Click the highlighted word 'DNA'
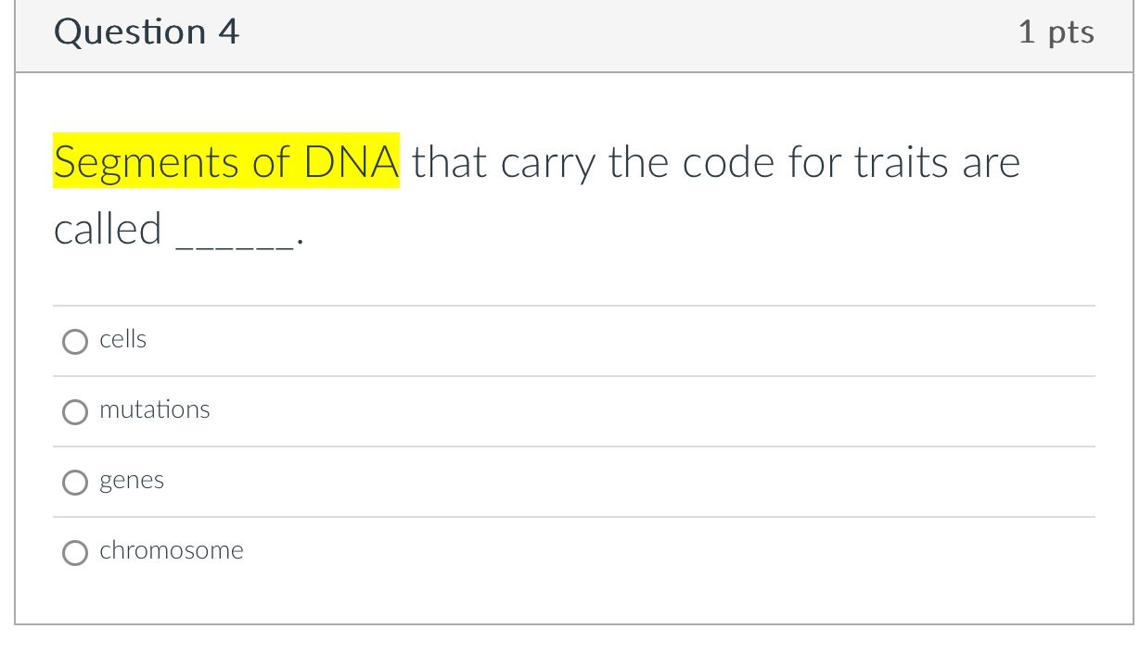The height and width of the screenshot is (654, 1140). [x=352, y=162]
